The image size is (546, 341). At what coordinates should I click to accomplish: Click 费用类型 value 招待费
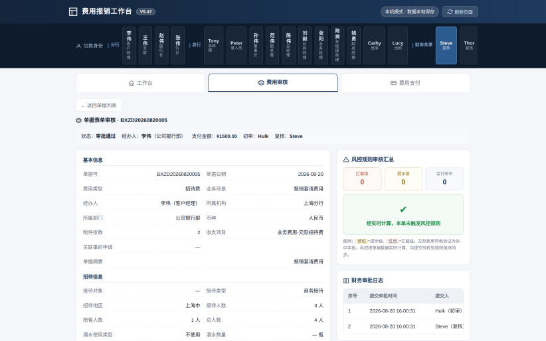(x=193, y=188)
